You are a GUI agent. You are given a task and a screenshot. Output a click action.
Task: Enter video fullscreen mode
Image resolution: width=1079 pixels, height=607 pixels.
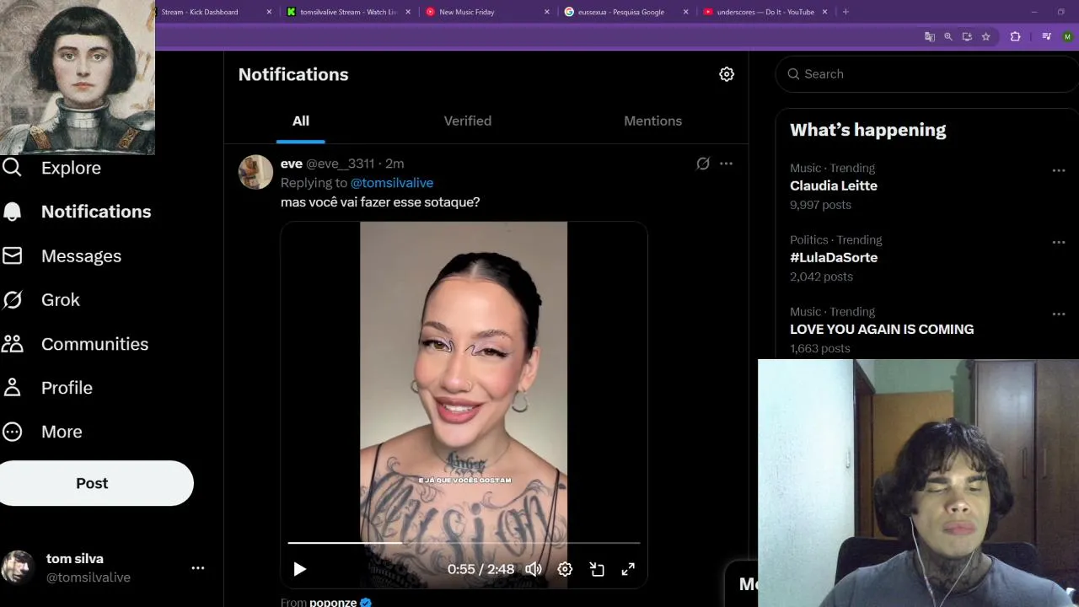pyautogui.click(x=628, y=569)
